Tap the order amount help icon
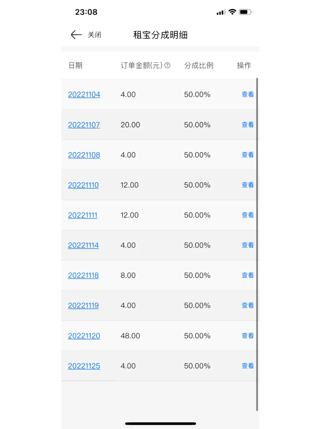321x429 pixels. click(x=167, y=65)
